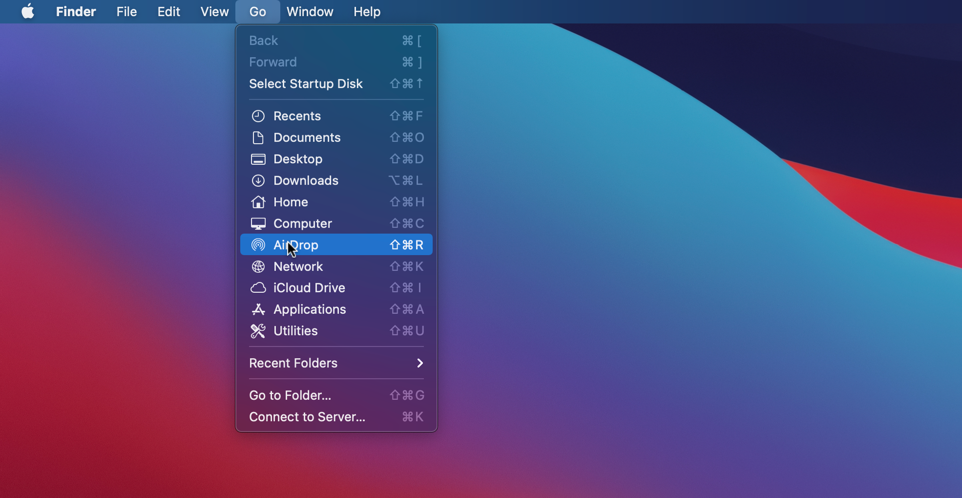This screenshot has width=962, height=498.
Task: Open the View menu
Action: 214,11
